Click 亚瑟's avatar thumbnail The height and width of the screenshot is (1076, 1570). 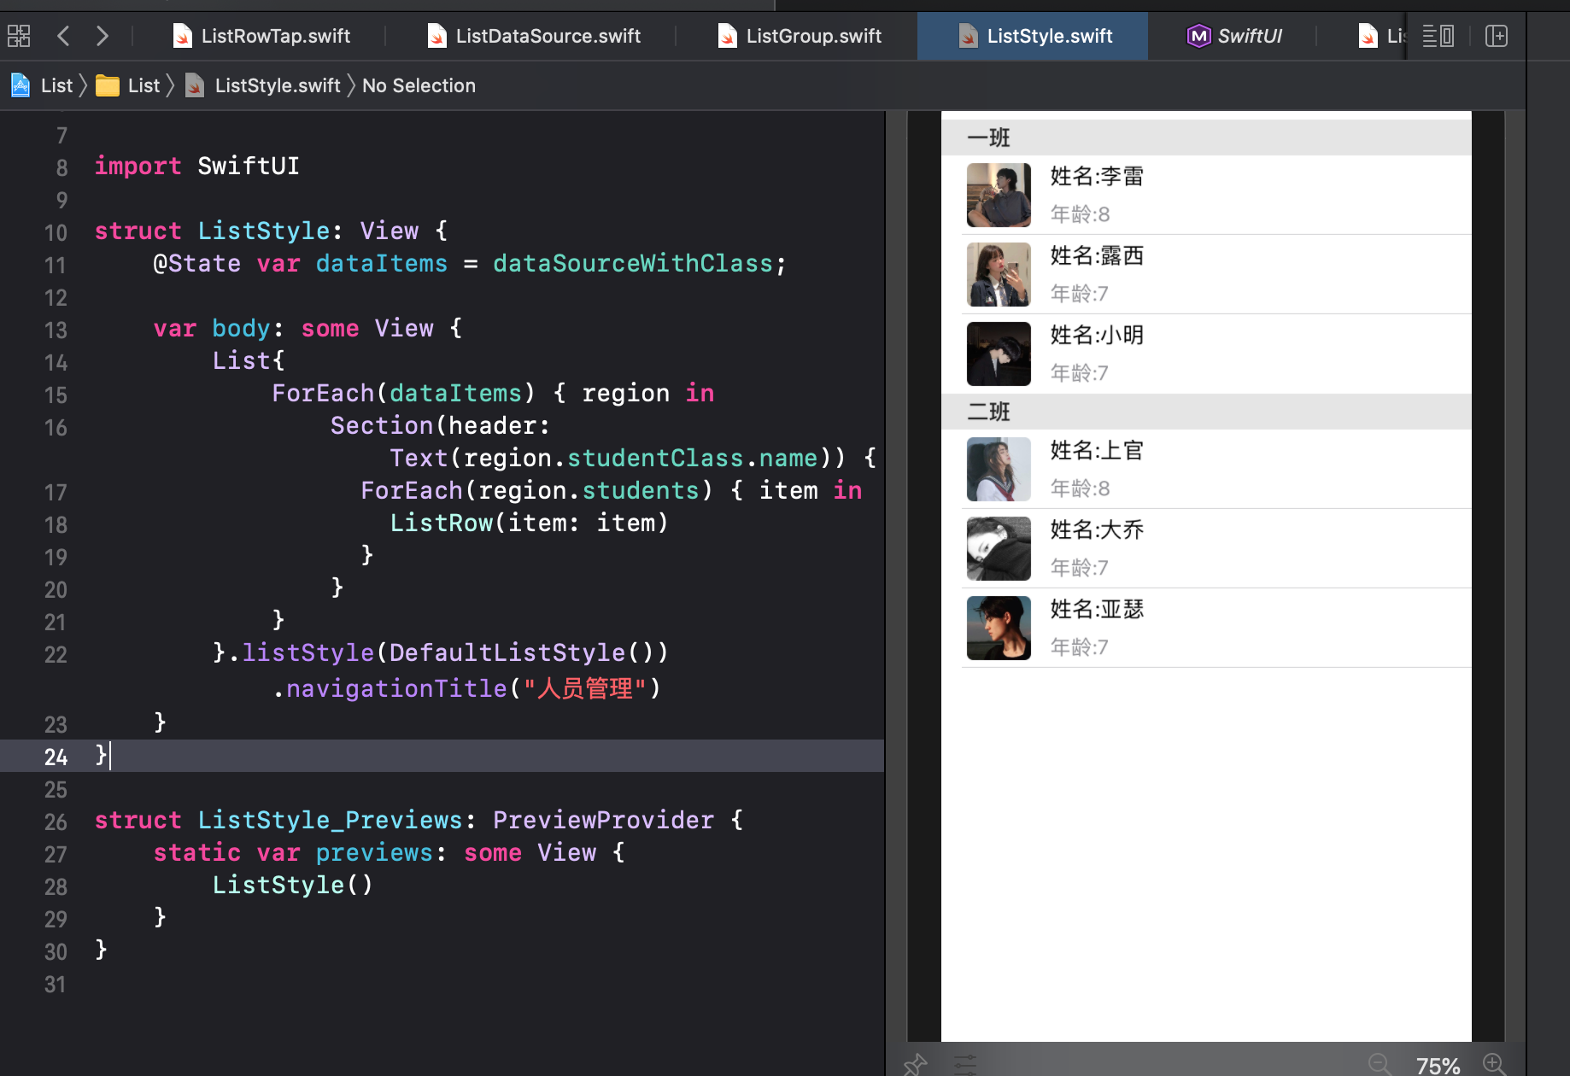tap(999, 628)
